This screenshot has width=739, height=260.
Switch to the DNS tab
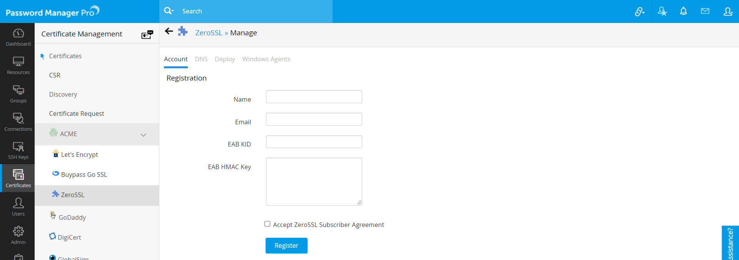click(x=201, y=59)
